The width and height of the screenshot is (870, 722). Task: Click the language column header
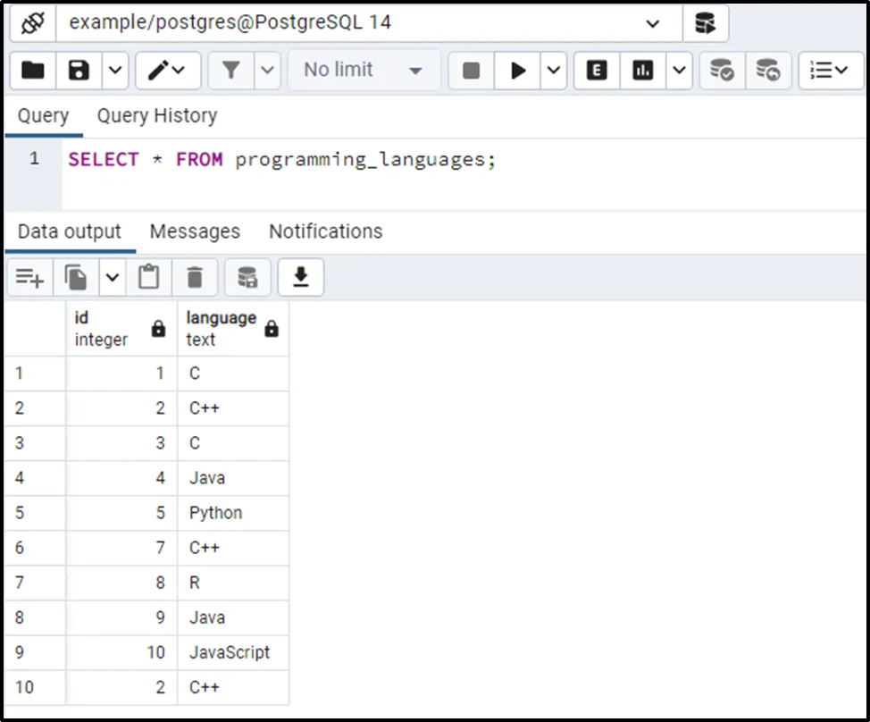click(222, 328)
